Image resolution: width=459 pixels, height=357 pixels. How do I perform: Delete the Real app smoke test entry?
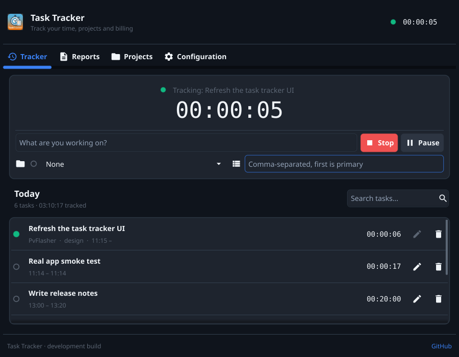coord(439,267)
